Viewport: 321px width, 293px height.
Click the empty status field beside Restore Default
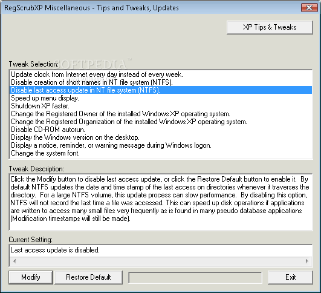tap(195, 278)
